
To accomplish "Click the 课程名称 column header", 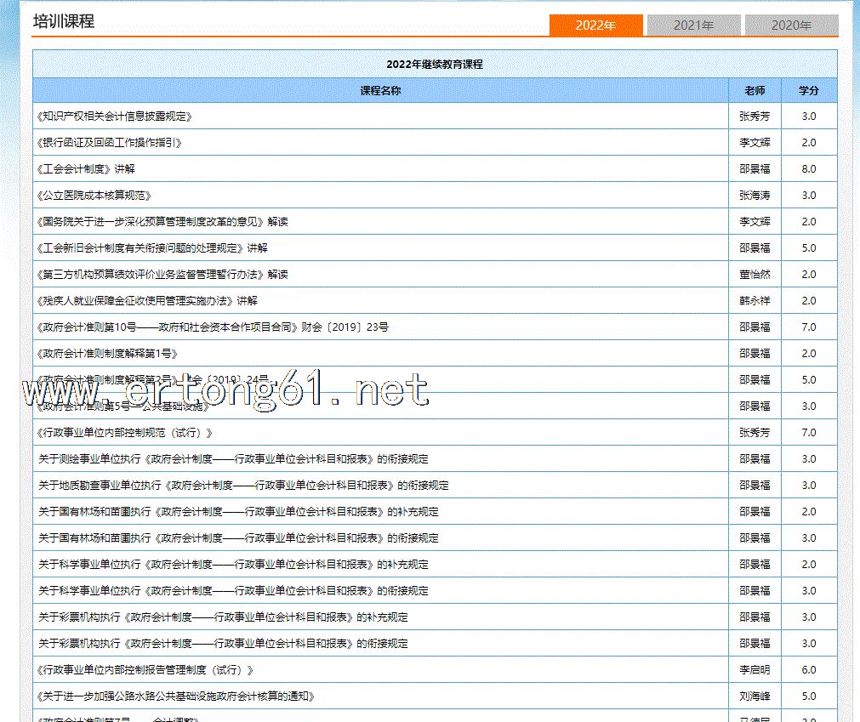I will pyautogui.click(x=380, y=90).
